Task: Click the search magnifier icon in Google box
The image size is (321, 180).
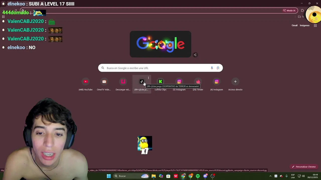Action: coord(103,68)
